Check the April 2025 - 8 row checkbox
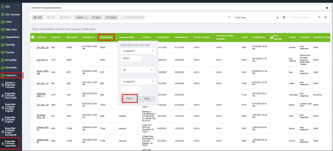Screen dimensions: 333x151 click(x=33, y=60)
